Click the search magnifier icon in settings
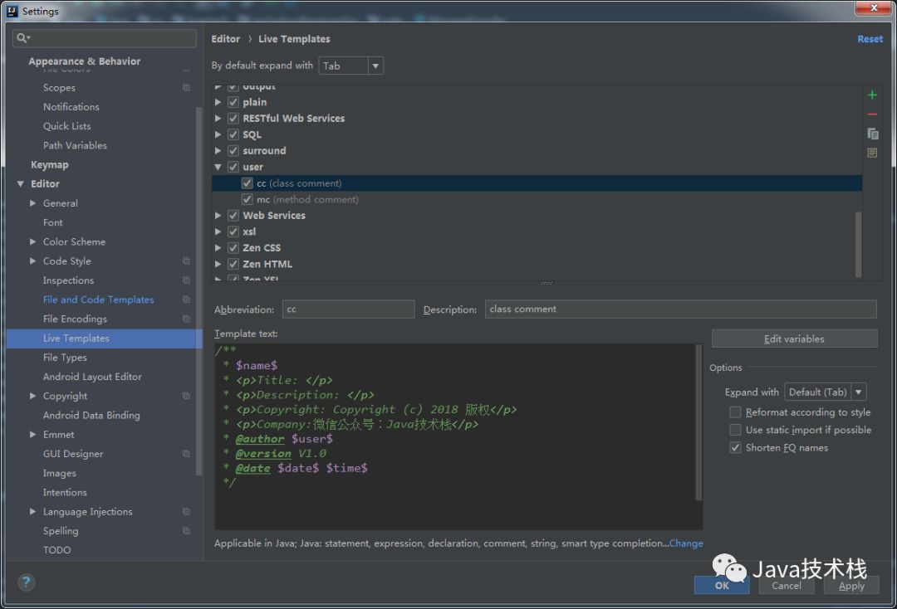 point(23,37)
